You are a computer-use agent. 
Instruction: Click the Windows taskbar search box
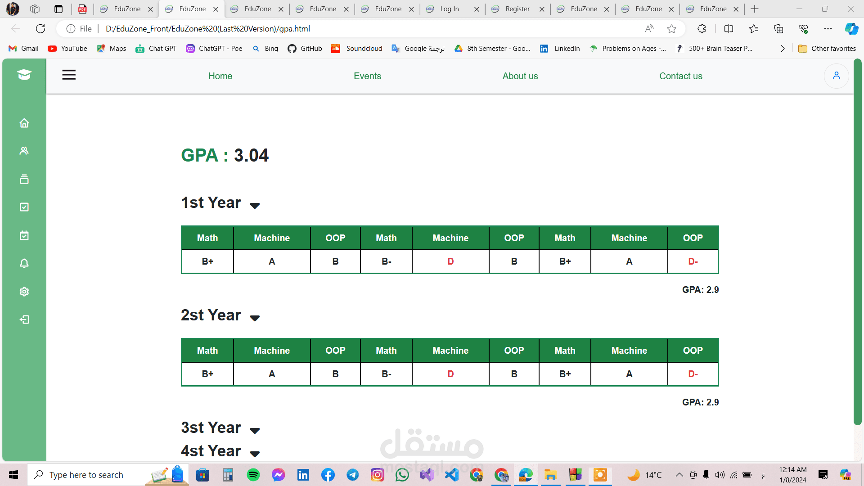[x=86, y=475]
